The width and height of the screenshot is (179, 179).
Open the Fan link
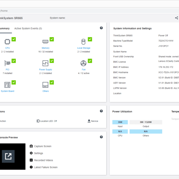point(84,69)
